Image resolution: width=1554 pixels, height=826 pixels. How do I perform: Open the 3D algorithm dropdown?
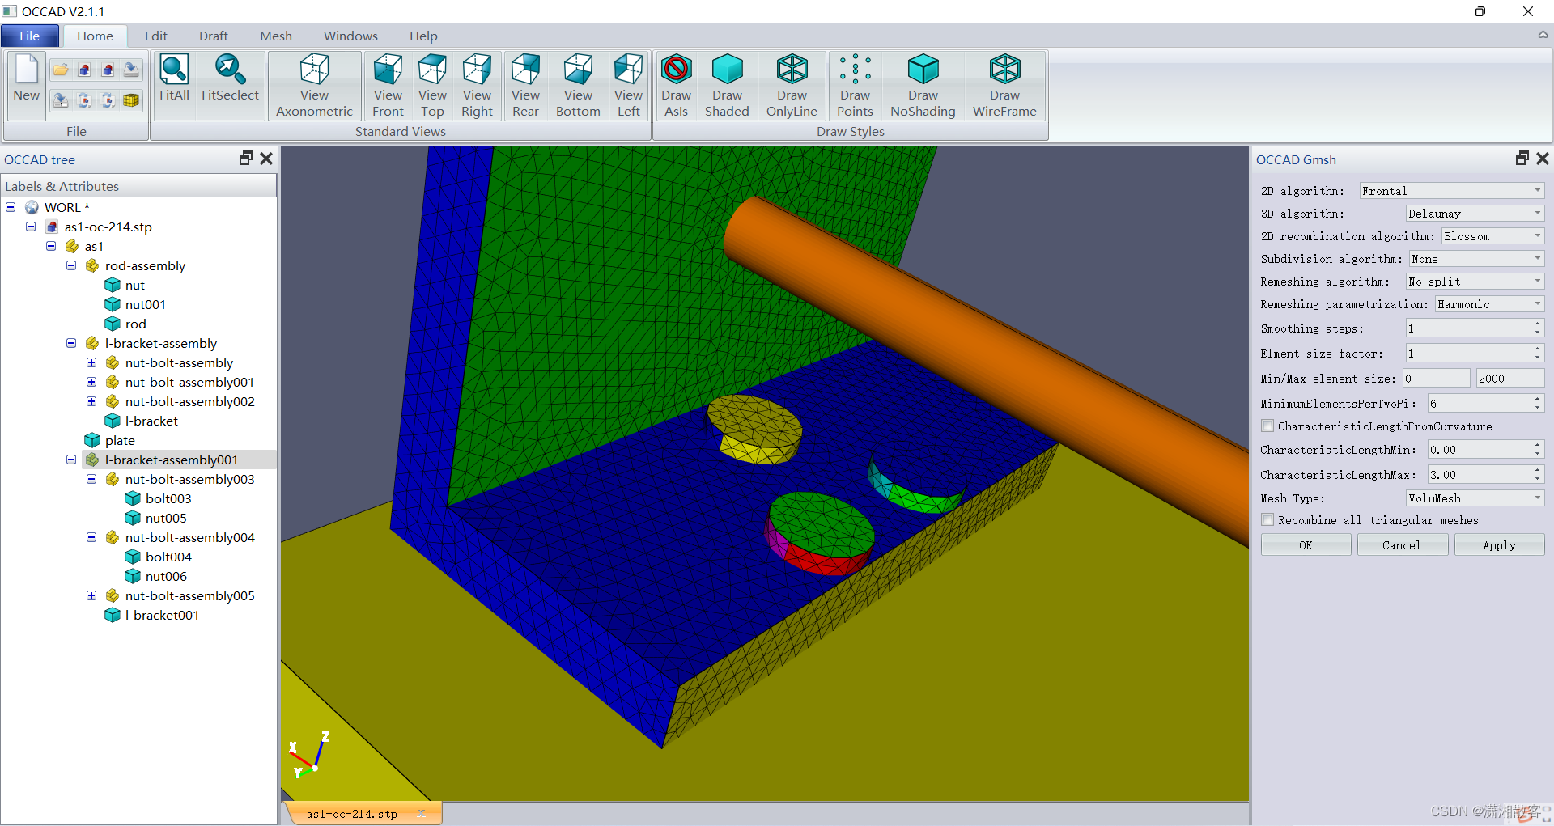pos(1475,214)
